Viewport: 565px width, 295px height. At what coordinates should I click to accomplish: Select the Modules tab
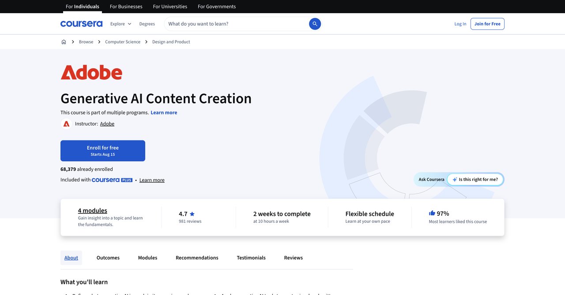click(x=147, y=258)
